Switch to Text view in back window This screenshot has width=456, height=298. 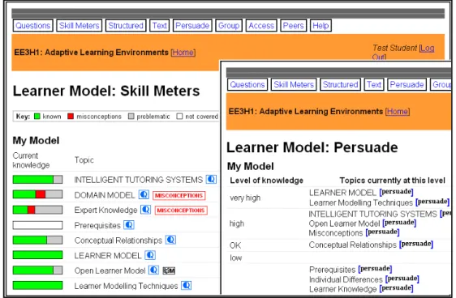coord(160,26)
